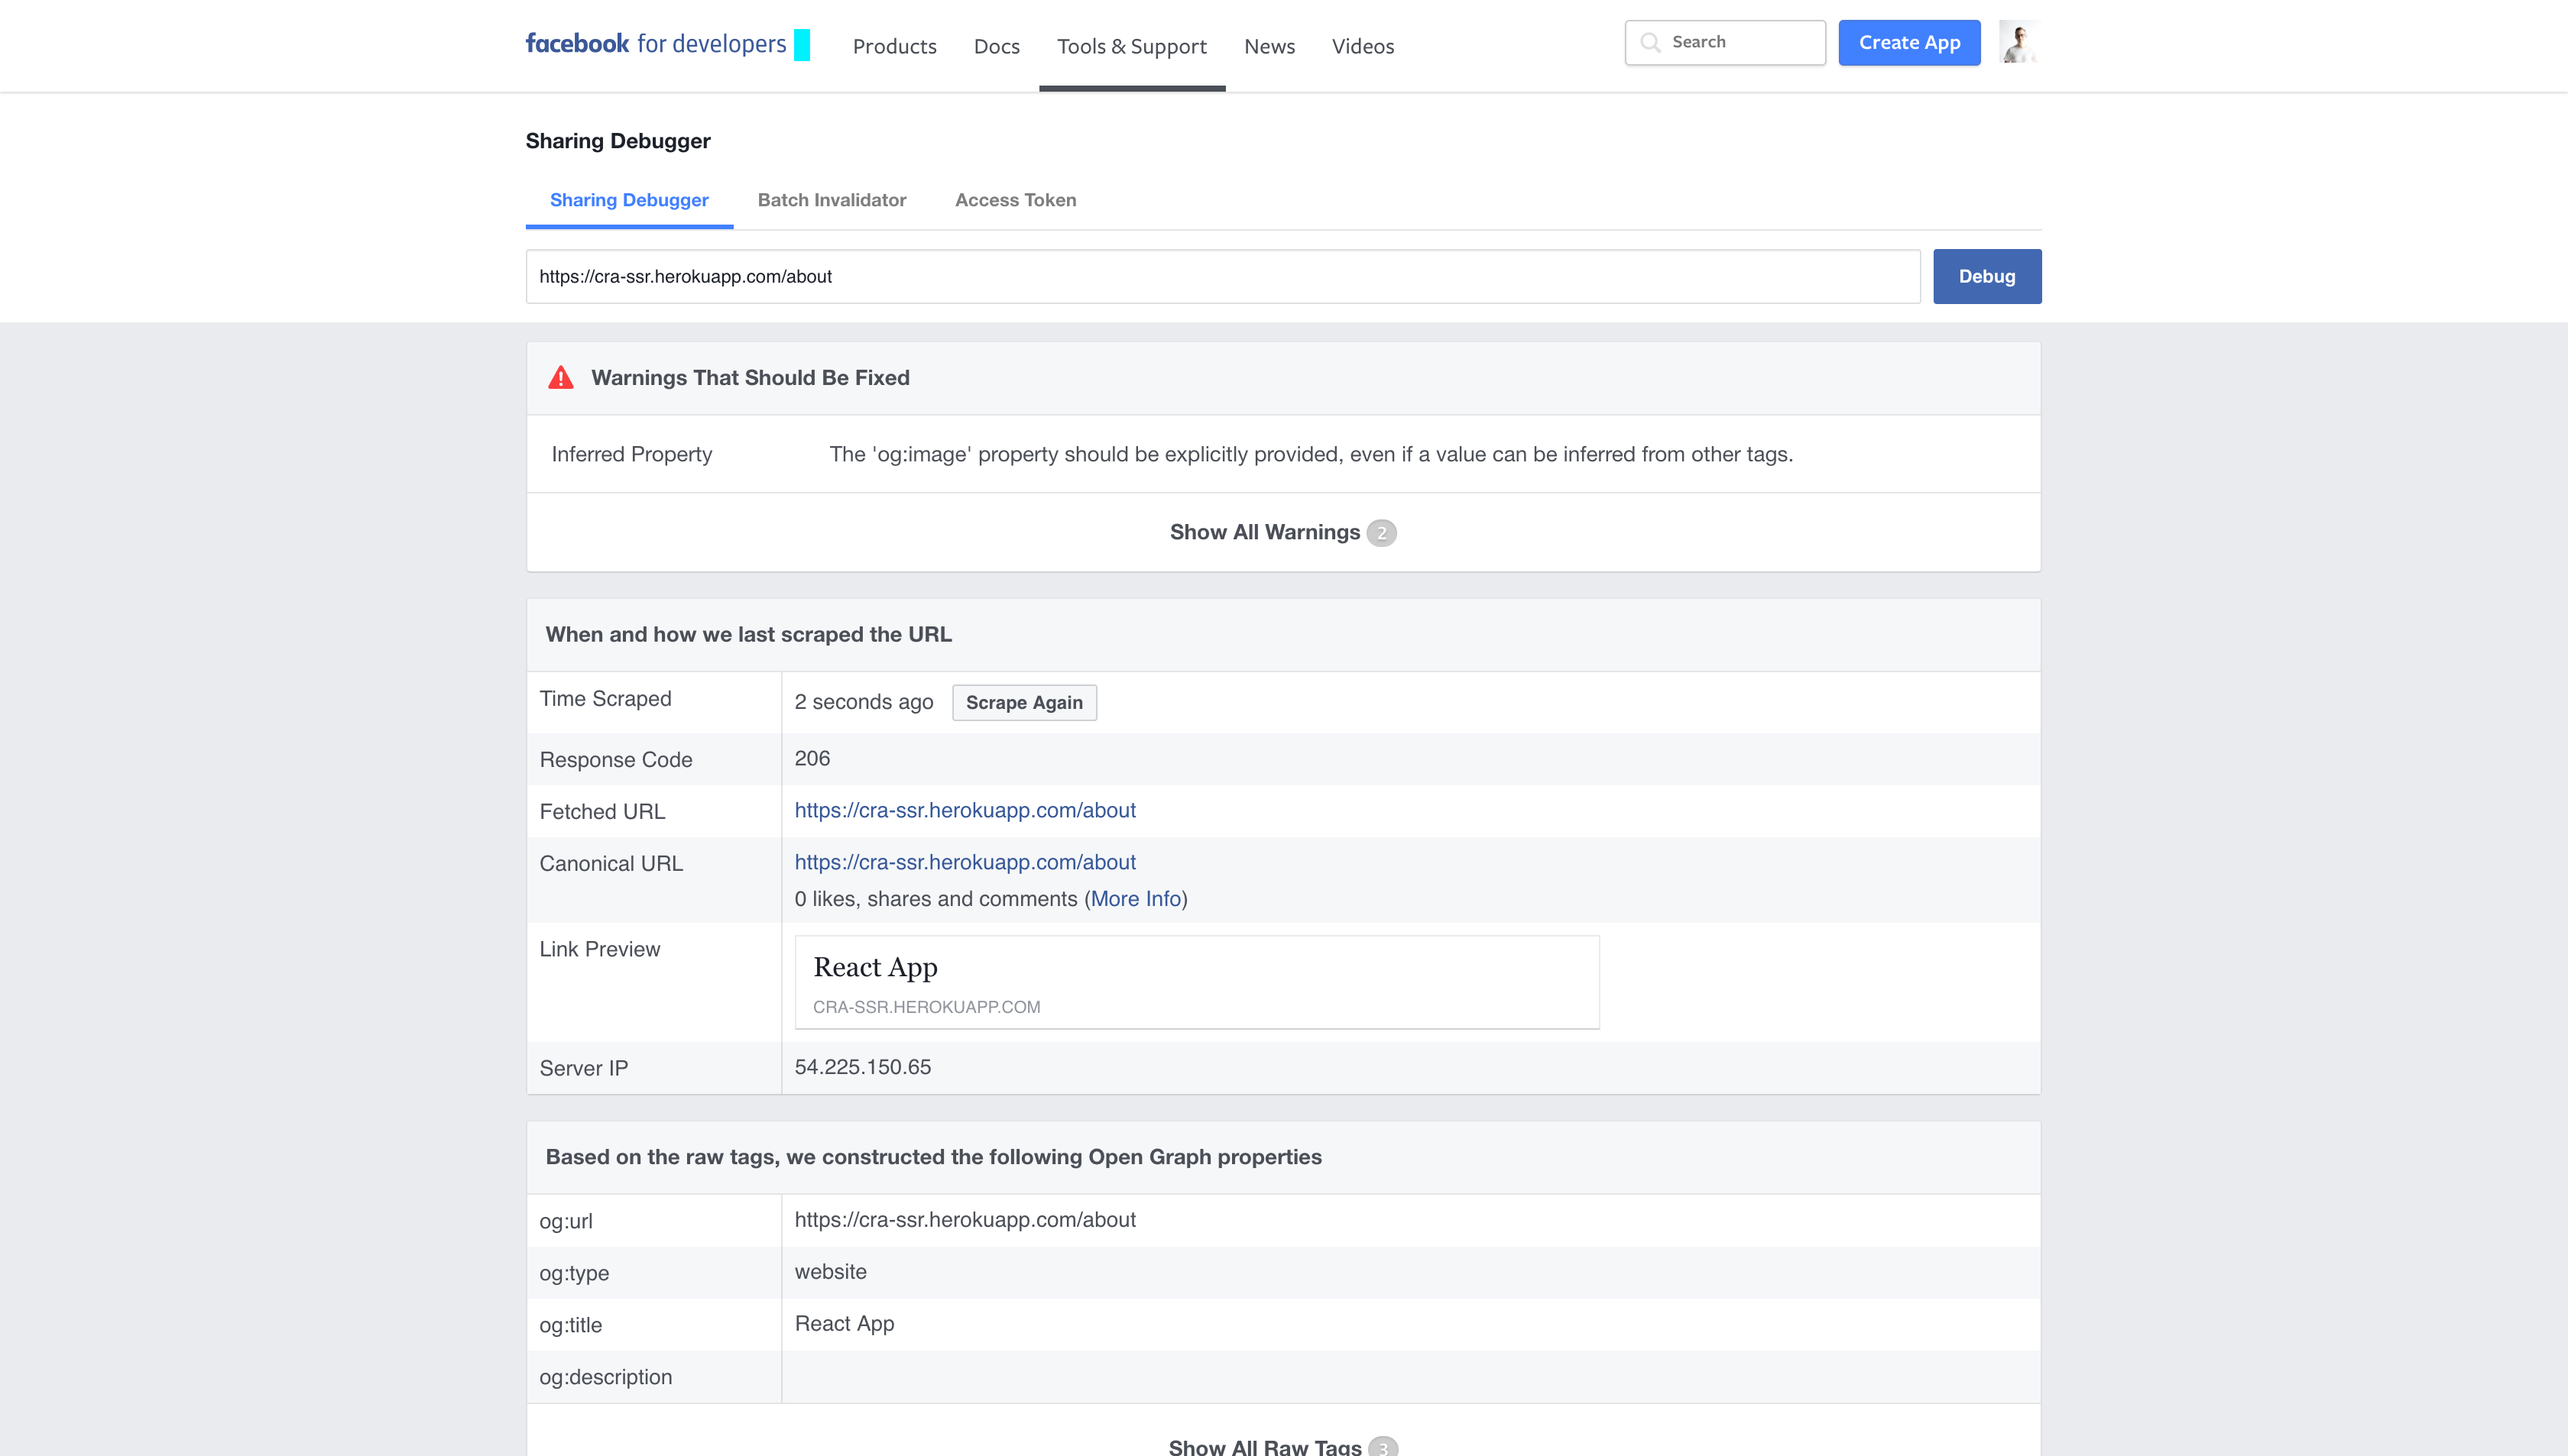Open the News section
This screenshot has height=1456, width=2568.
pos(1269,46)
